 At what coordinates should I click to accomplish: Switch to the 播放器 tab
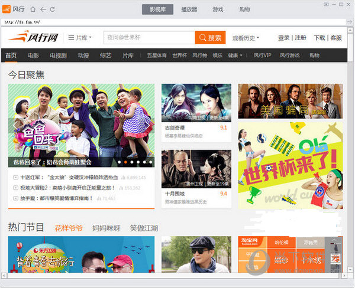pos(189,9)
